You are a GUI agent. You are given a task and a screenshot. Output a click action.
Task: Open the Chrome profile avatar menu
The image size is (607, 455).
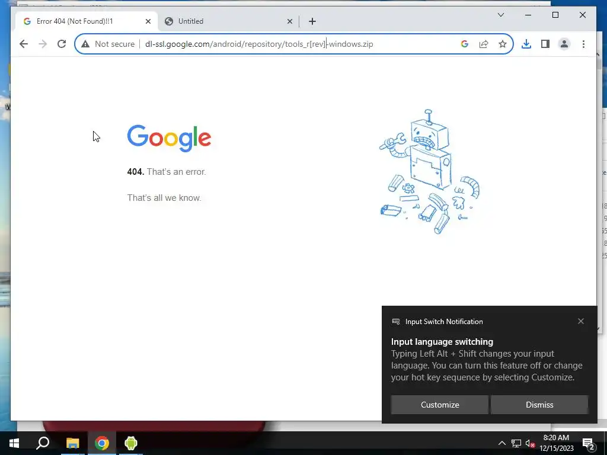564,44
